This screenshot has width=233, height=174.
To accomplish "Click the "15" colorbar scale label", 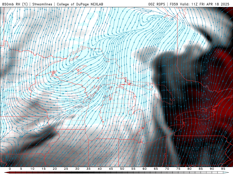I will pyautogui.click(x=43, y=169).
